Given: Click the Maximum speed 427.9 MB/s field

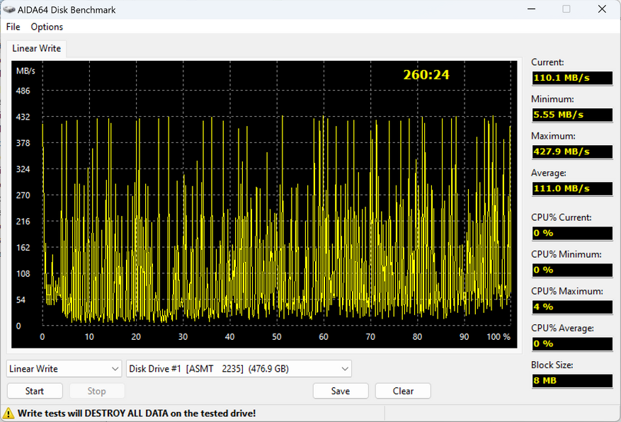Looking at the screenshot, I should [x=571, y=152].
